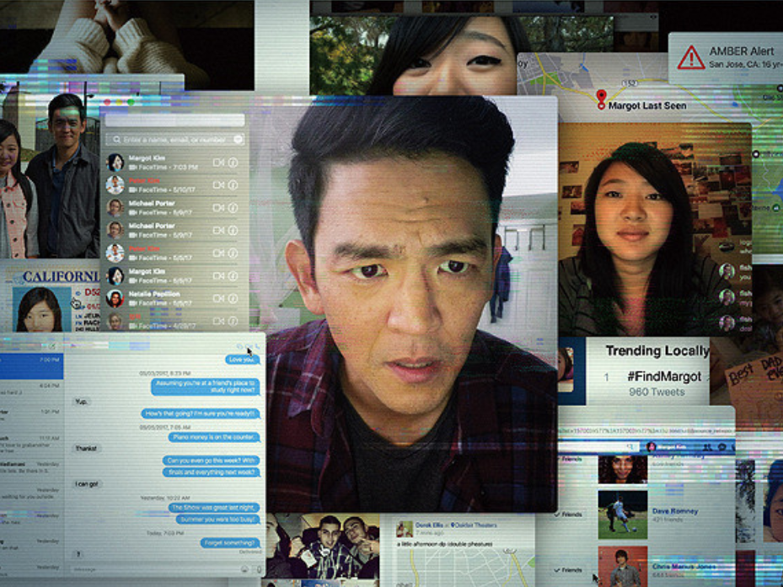This screenshot has height=587, width=783.
Task: Open the 4:04 PM conversation in Messages
Action: (x=31, y=392)
